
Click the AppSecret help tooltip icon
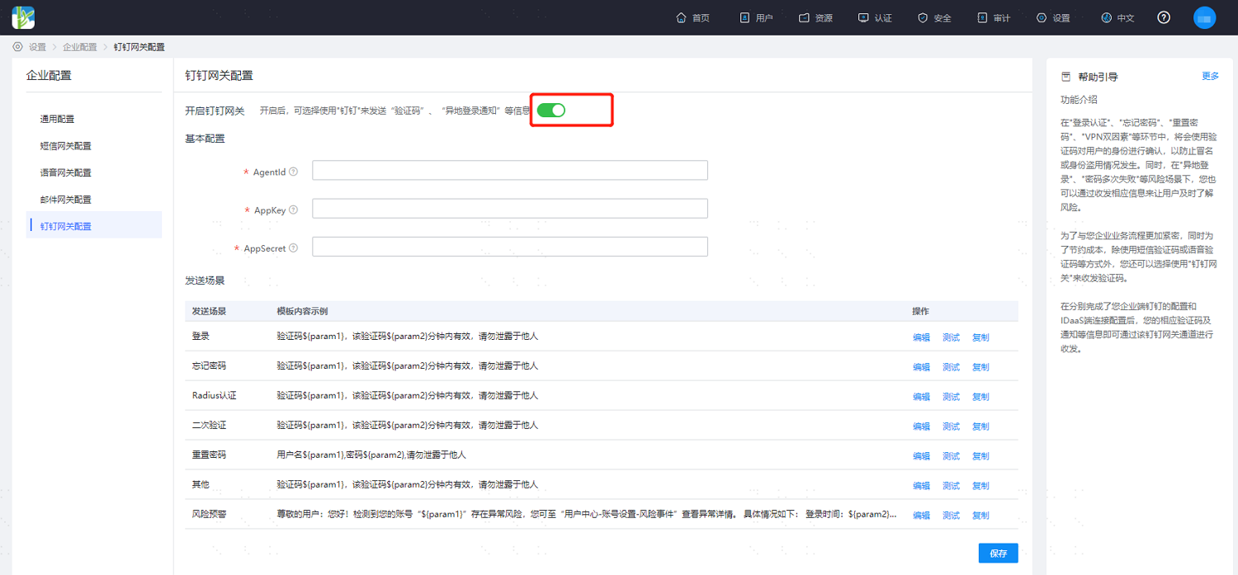[294, 247]
